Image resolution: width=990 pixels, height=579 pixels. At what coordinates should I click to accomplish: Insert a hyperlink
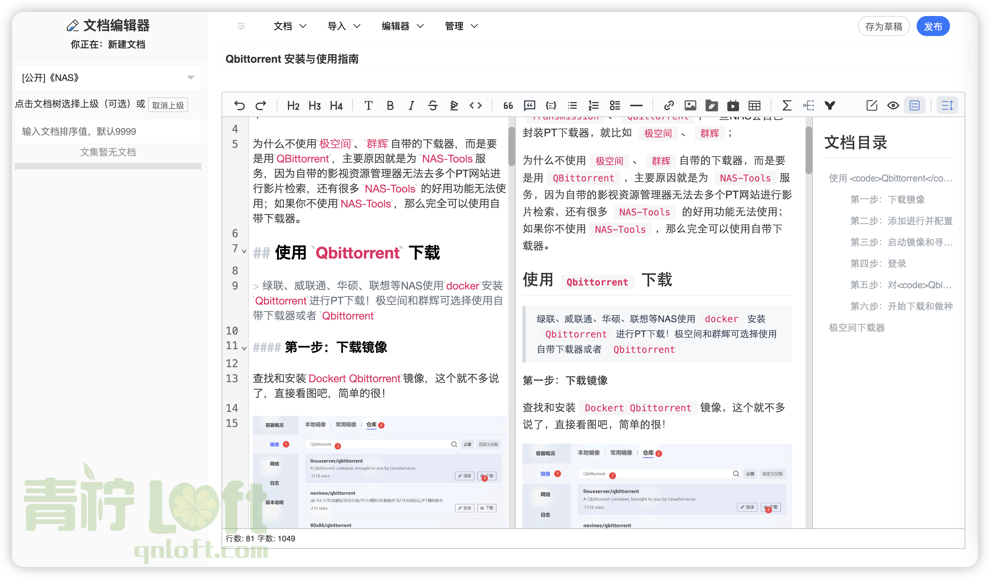coord(669,105)
